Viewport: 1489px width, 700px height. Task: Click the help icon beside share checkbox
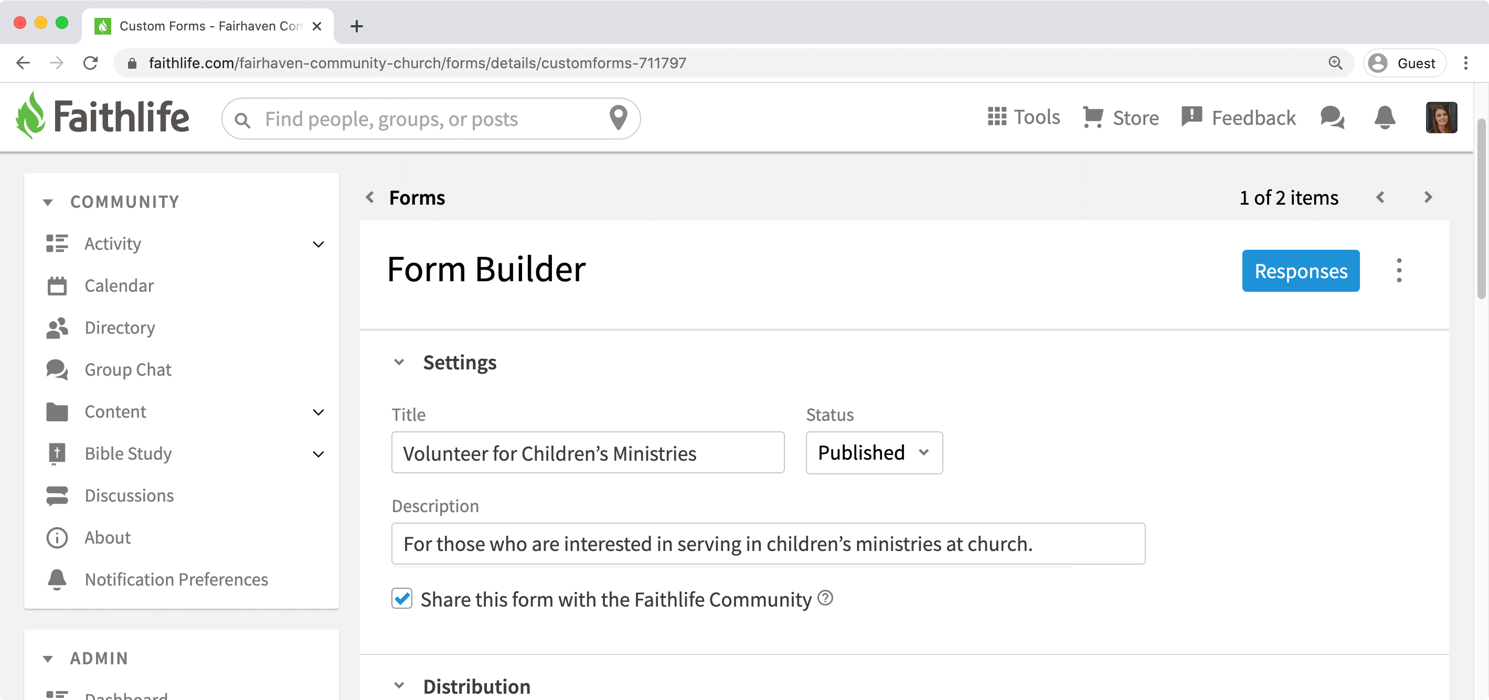click(x=825, y=598)
